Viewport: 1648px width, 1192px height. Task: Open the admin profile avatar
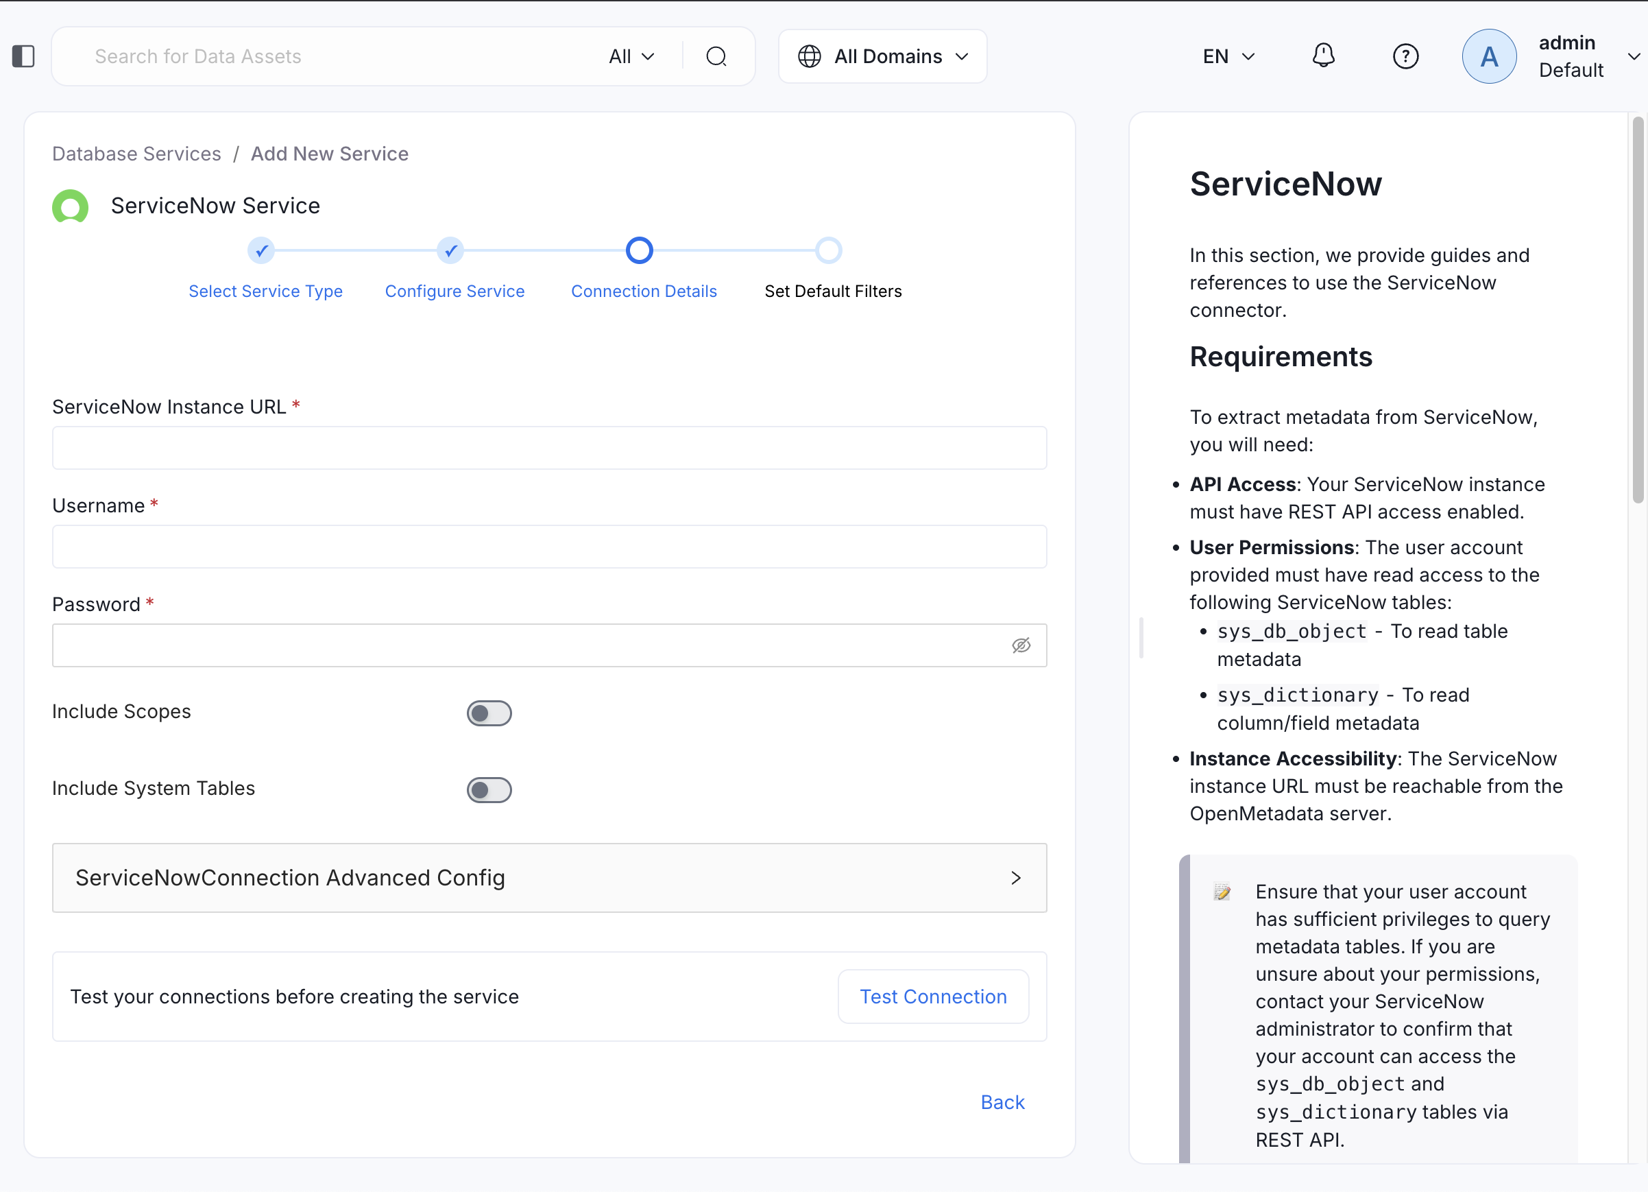click(1489, 56)
